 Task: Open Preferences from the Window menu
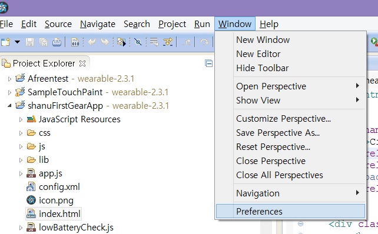(x=290, y=212)
